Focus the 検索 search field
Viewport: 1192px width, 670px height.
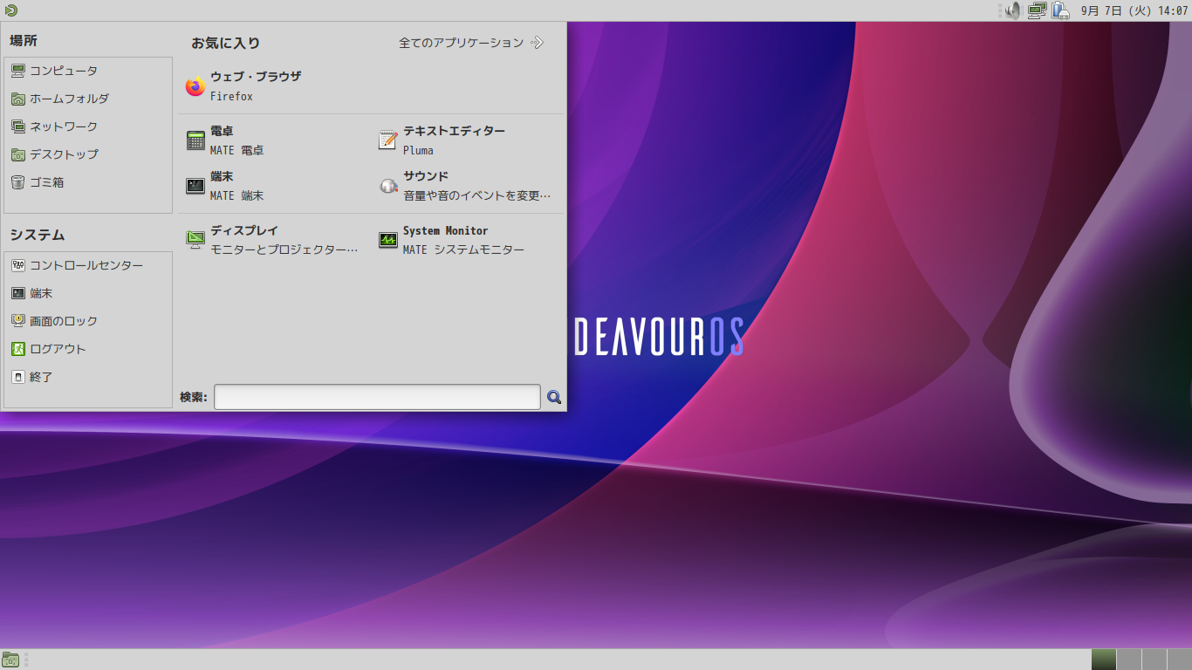click(x=377, y=397)
